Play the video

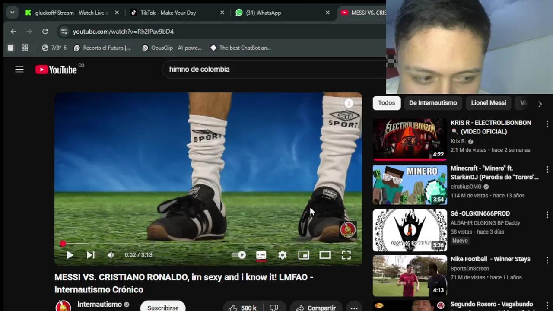pyautogui.click(x=70, y=255)
